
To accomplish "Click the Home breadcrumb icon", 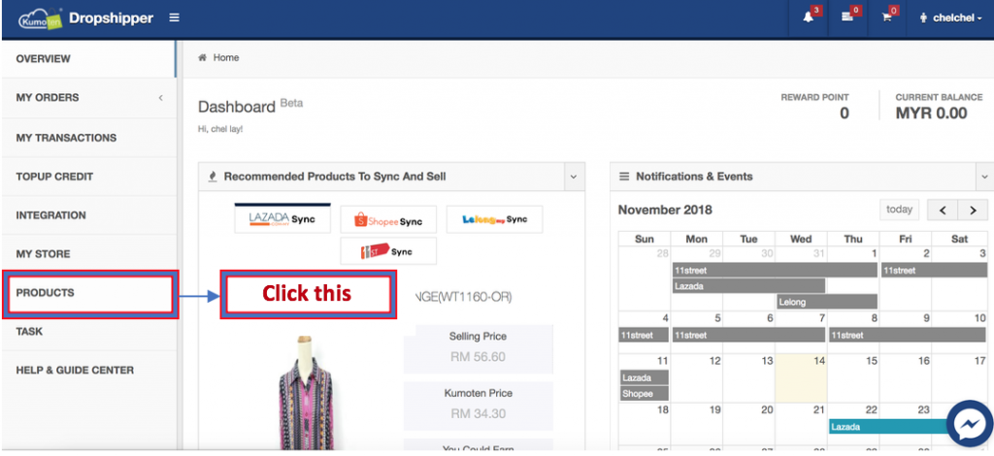I will (203, 57).
